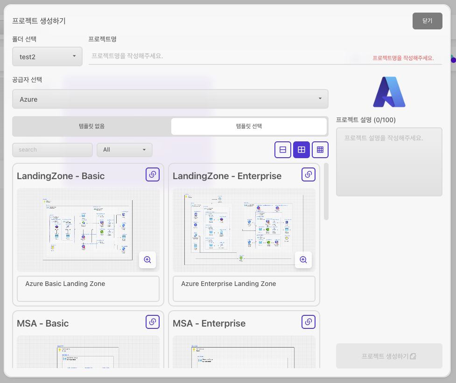
Task: Open the folder selection dropdown showing test2
Action: tap(47, 56)
